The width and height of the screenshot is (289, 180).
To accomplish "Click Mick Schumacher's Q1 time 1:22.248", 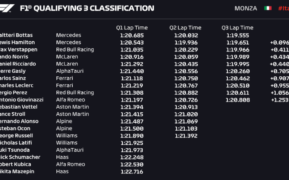I will point(132,157).
